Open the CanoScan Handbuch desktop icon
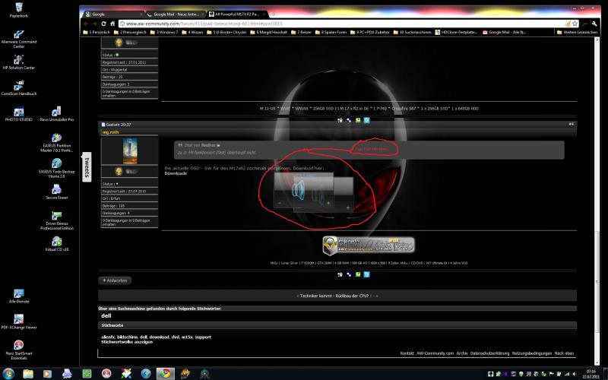608x380 pixels. click(x=18, y=88)
